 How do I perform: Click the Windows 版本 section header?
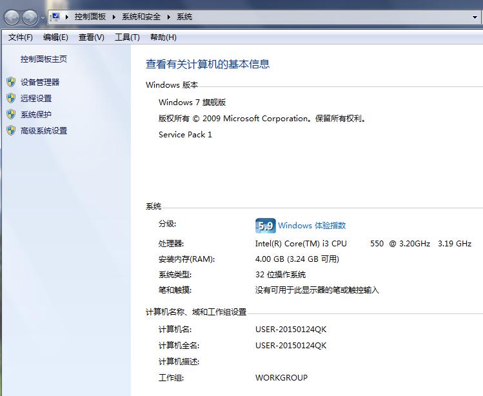(172, 84)
